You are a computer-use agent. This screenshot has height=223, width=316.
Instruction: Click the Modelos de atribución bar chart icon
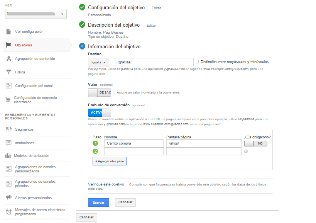pyautogui.click(x=8, y=156)
